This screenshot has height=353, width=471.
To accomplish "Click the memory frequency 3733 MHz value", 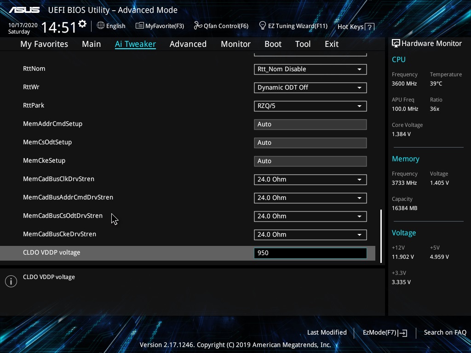I will tap(404, 183).
